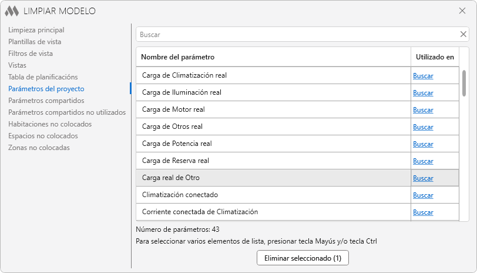Click into the Buscar search field
Image resolution: width=477 pixels, height=273 pixels.
point(297,35)
